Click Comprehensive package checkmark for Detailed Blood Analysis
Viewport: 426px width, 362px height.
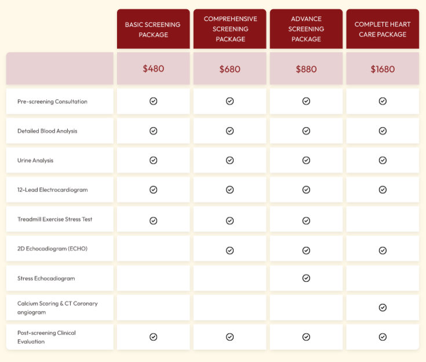[x=230, y=131]
